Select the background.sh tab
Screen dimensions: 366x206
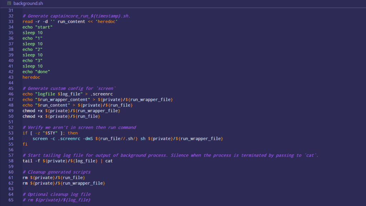click(x=25, y=3)
